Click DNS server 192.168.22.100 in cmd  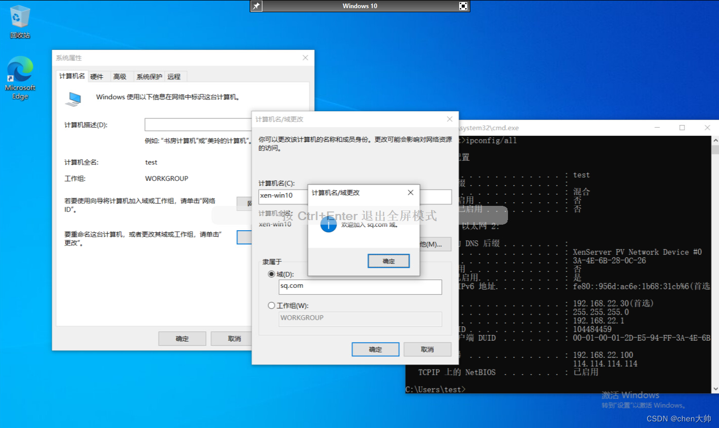tap(603, 355)
